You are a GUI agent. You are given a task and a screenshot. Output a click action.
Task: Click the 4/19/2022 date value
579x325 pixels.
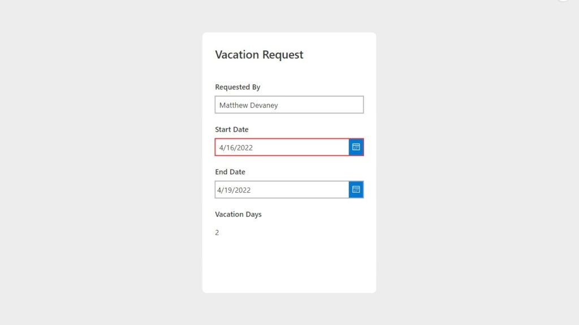click(234, 190)
